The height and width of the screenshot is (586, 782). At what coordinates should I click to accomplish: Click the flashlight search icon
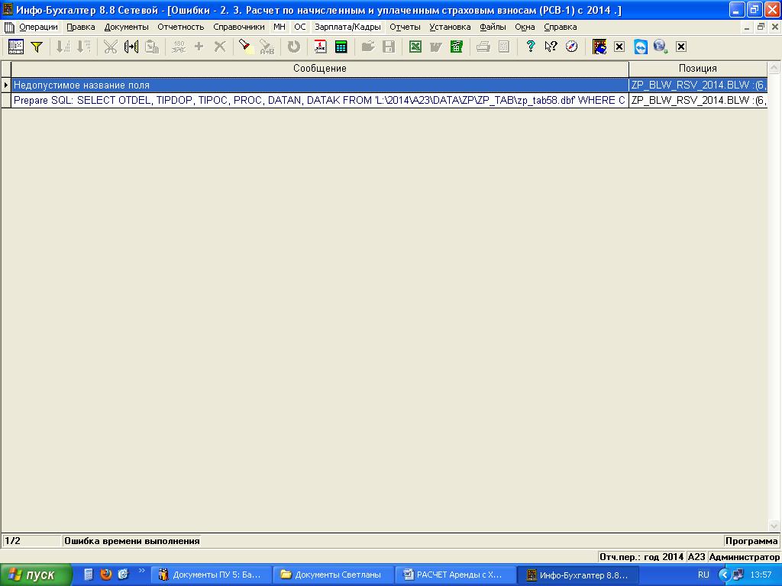246,47
